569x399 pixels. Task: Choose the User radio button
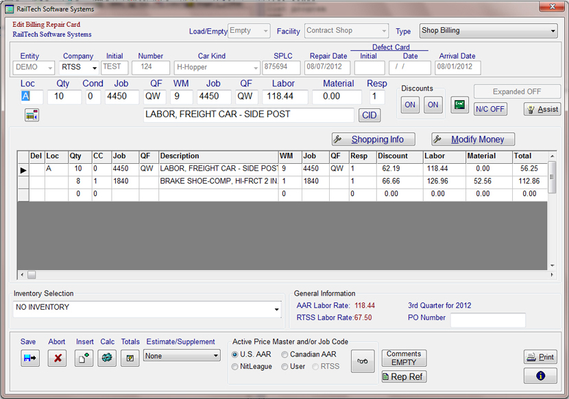(x=285, y=367)
